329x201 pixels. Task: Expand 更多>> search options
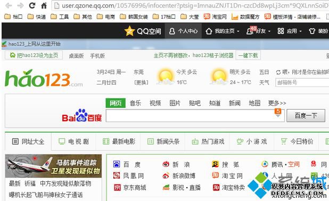pos(277,103)
